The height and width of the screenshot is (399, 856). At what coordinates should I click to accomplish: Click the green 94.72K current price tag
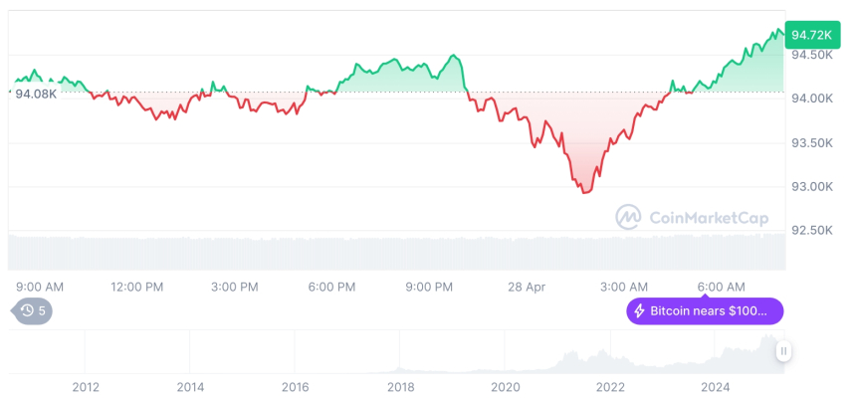coord(810,36)
